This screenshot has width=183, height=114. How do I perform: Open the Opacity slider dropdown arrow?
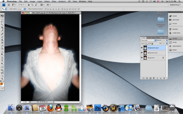click(x=167, y=40)
